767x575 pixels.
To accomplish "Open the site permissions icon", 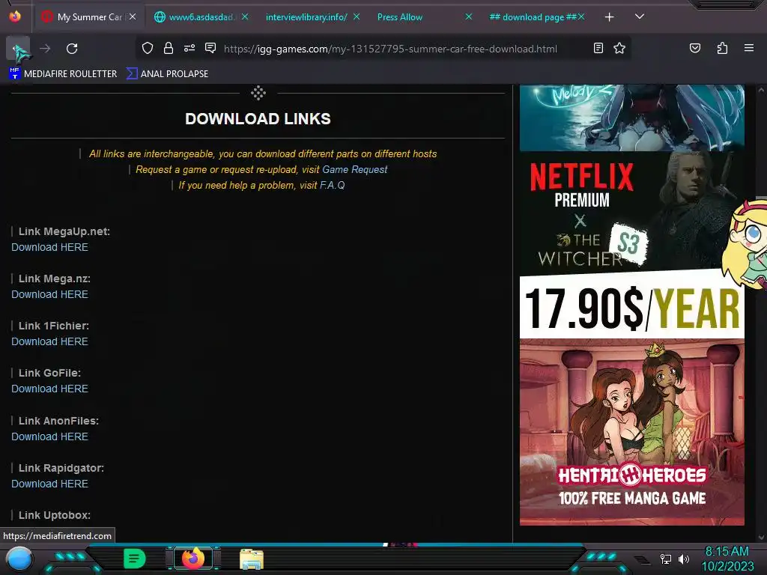I will [x=190, y=49].
